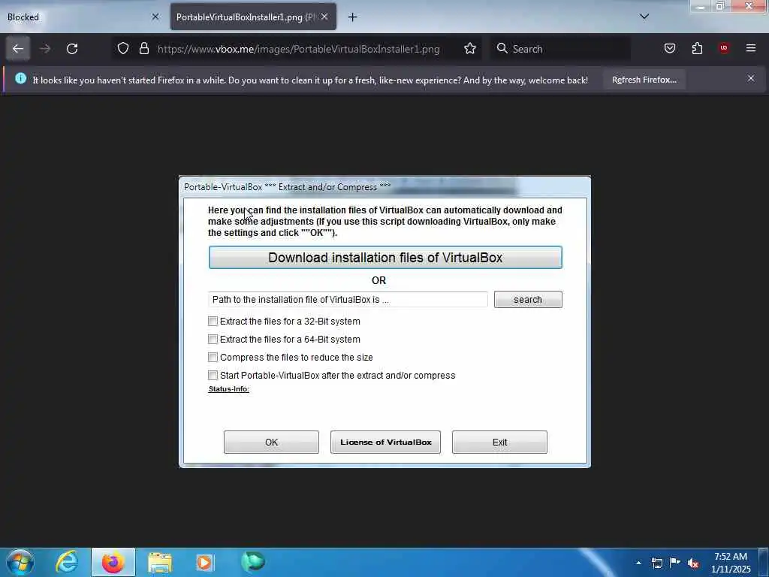Click the muted volume speaker icon
The width and height of the screenshot is (769, 577).
[x=693, y=563]
